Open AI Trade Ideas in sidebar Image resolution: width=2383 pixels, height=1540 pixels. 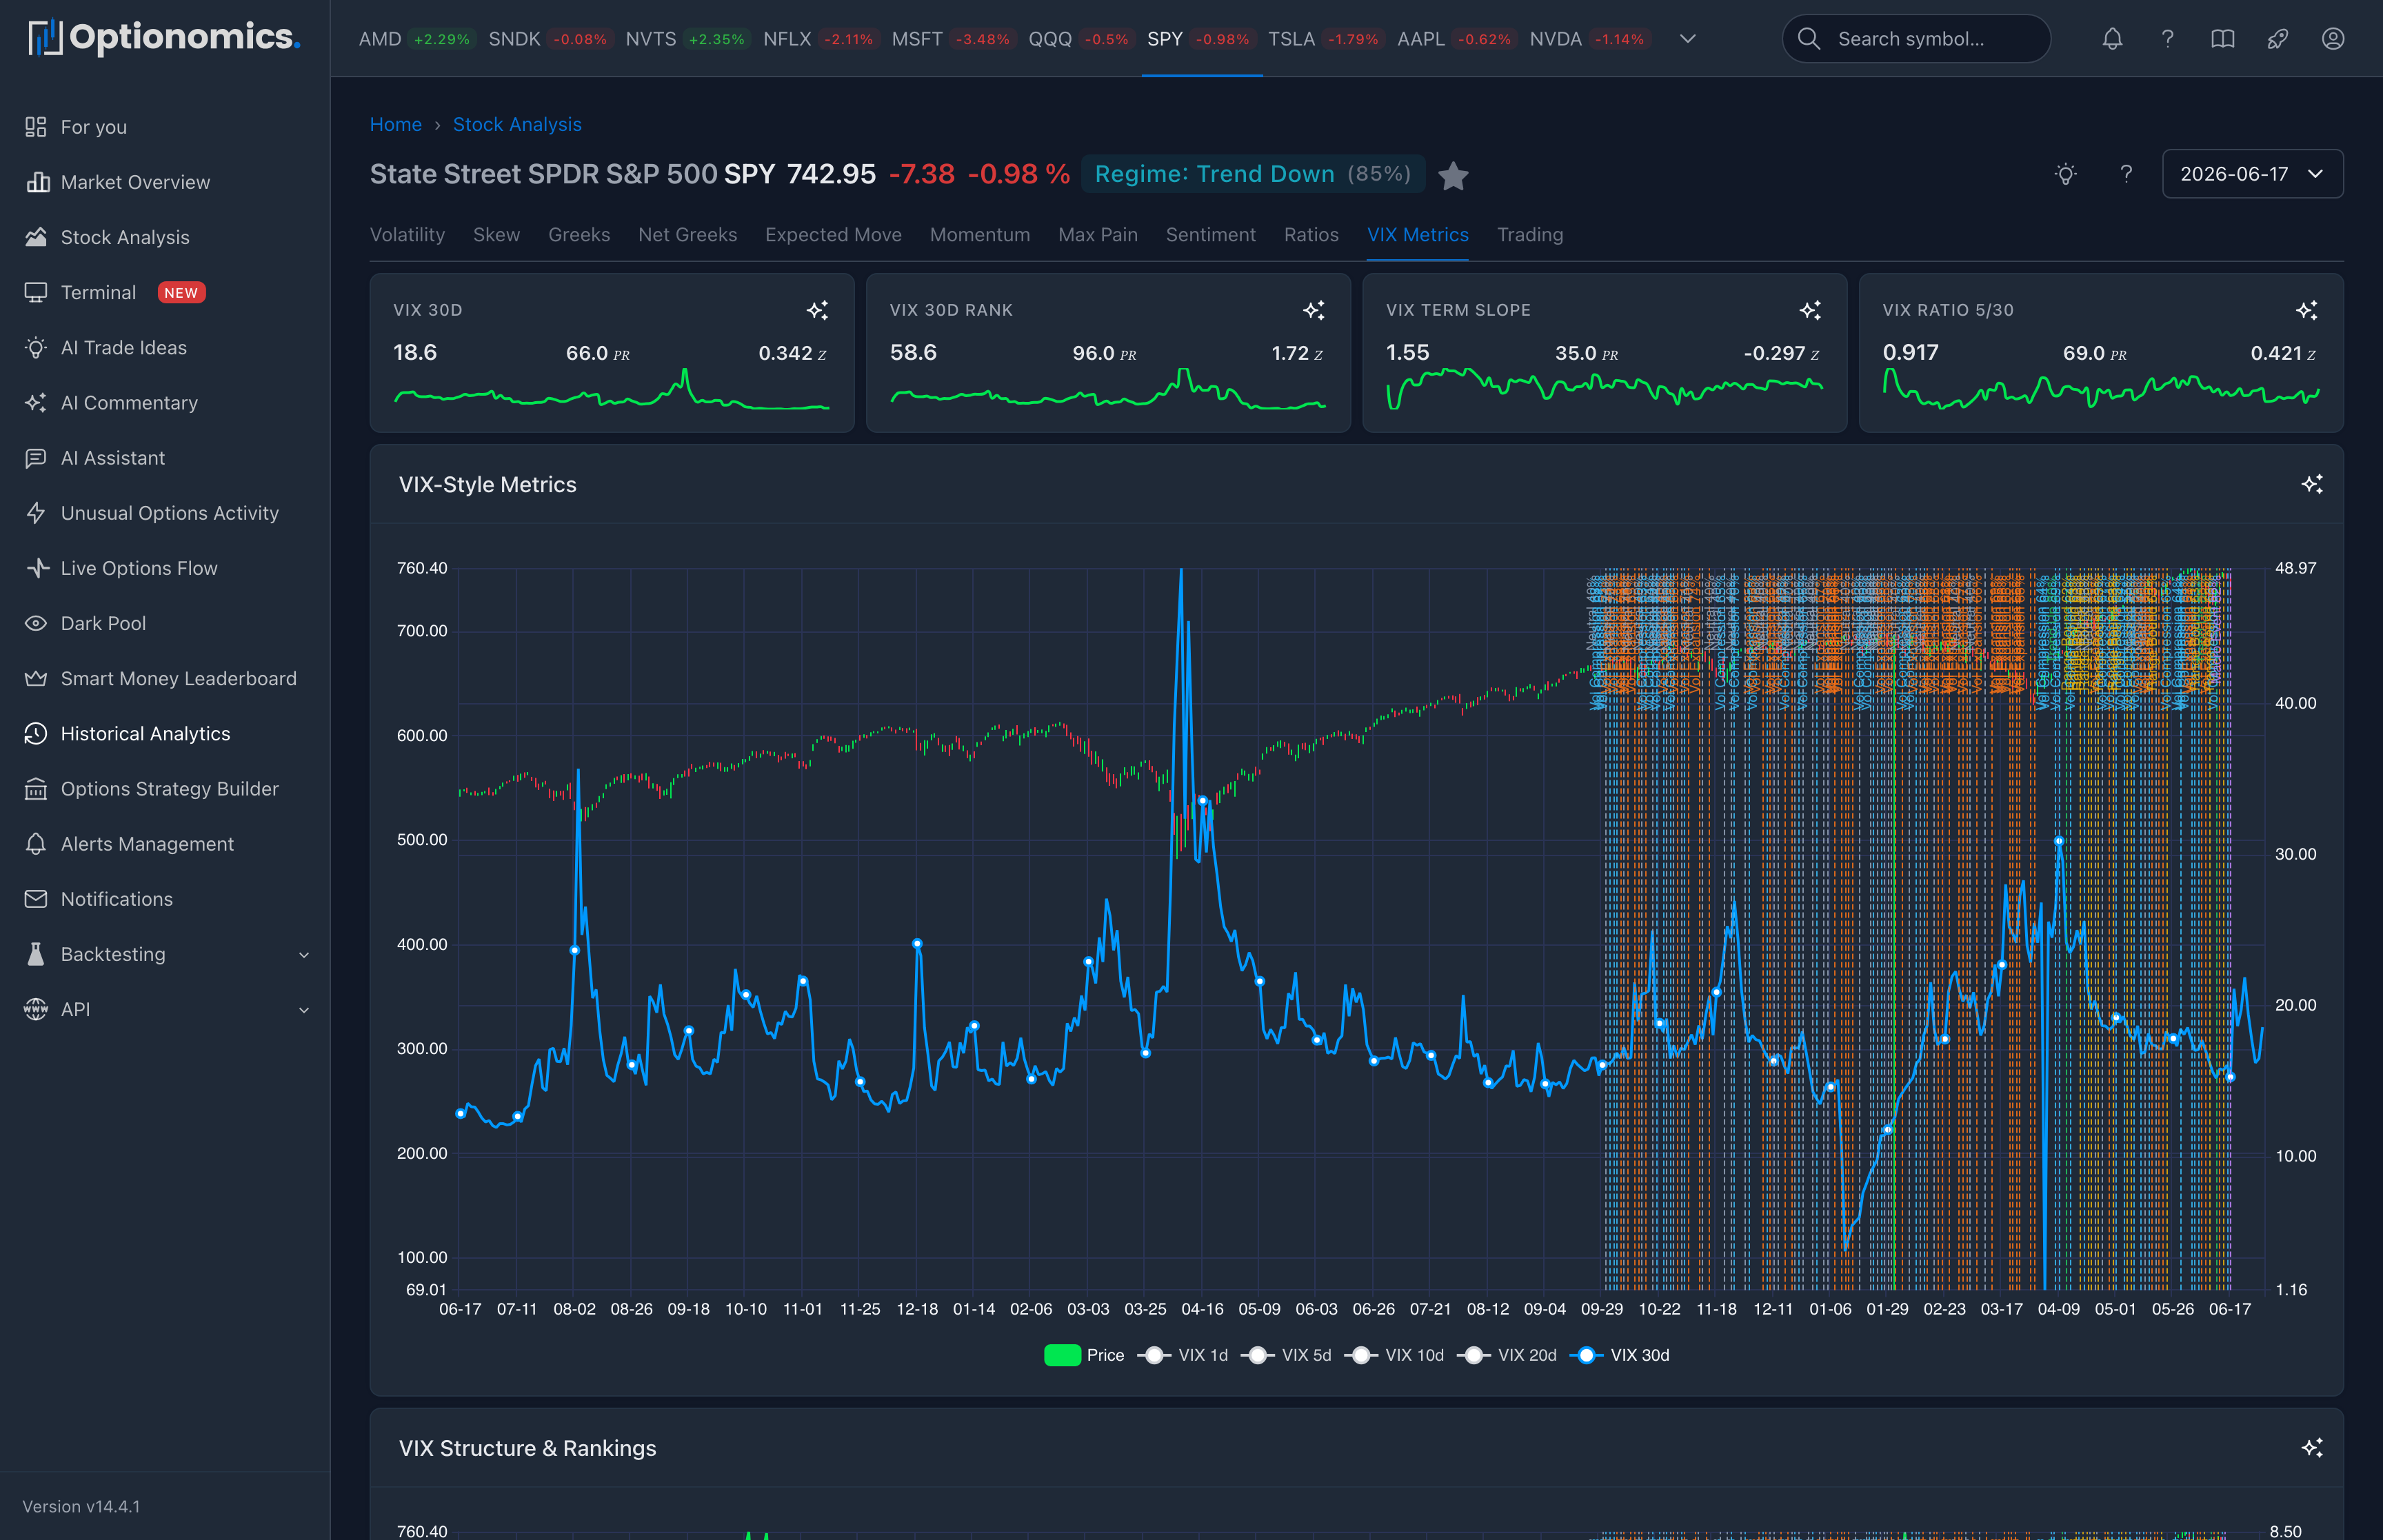(165, 347)
